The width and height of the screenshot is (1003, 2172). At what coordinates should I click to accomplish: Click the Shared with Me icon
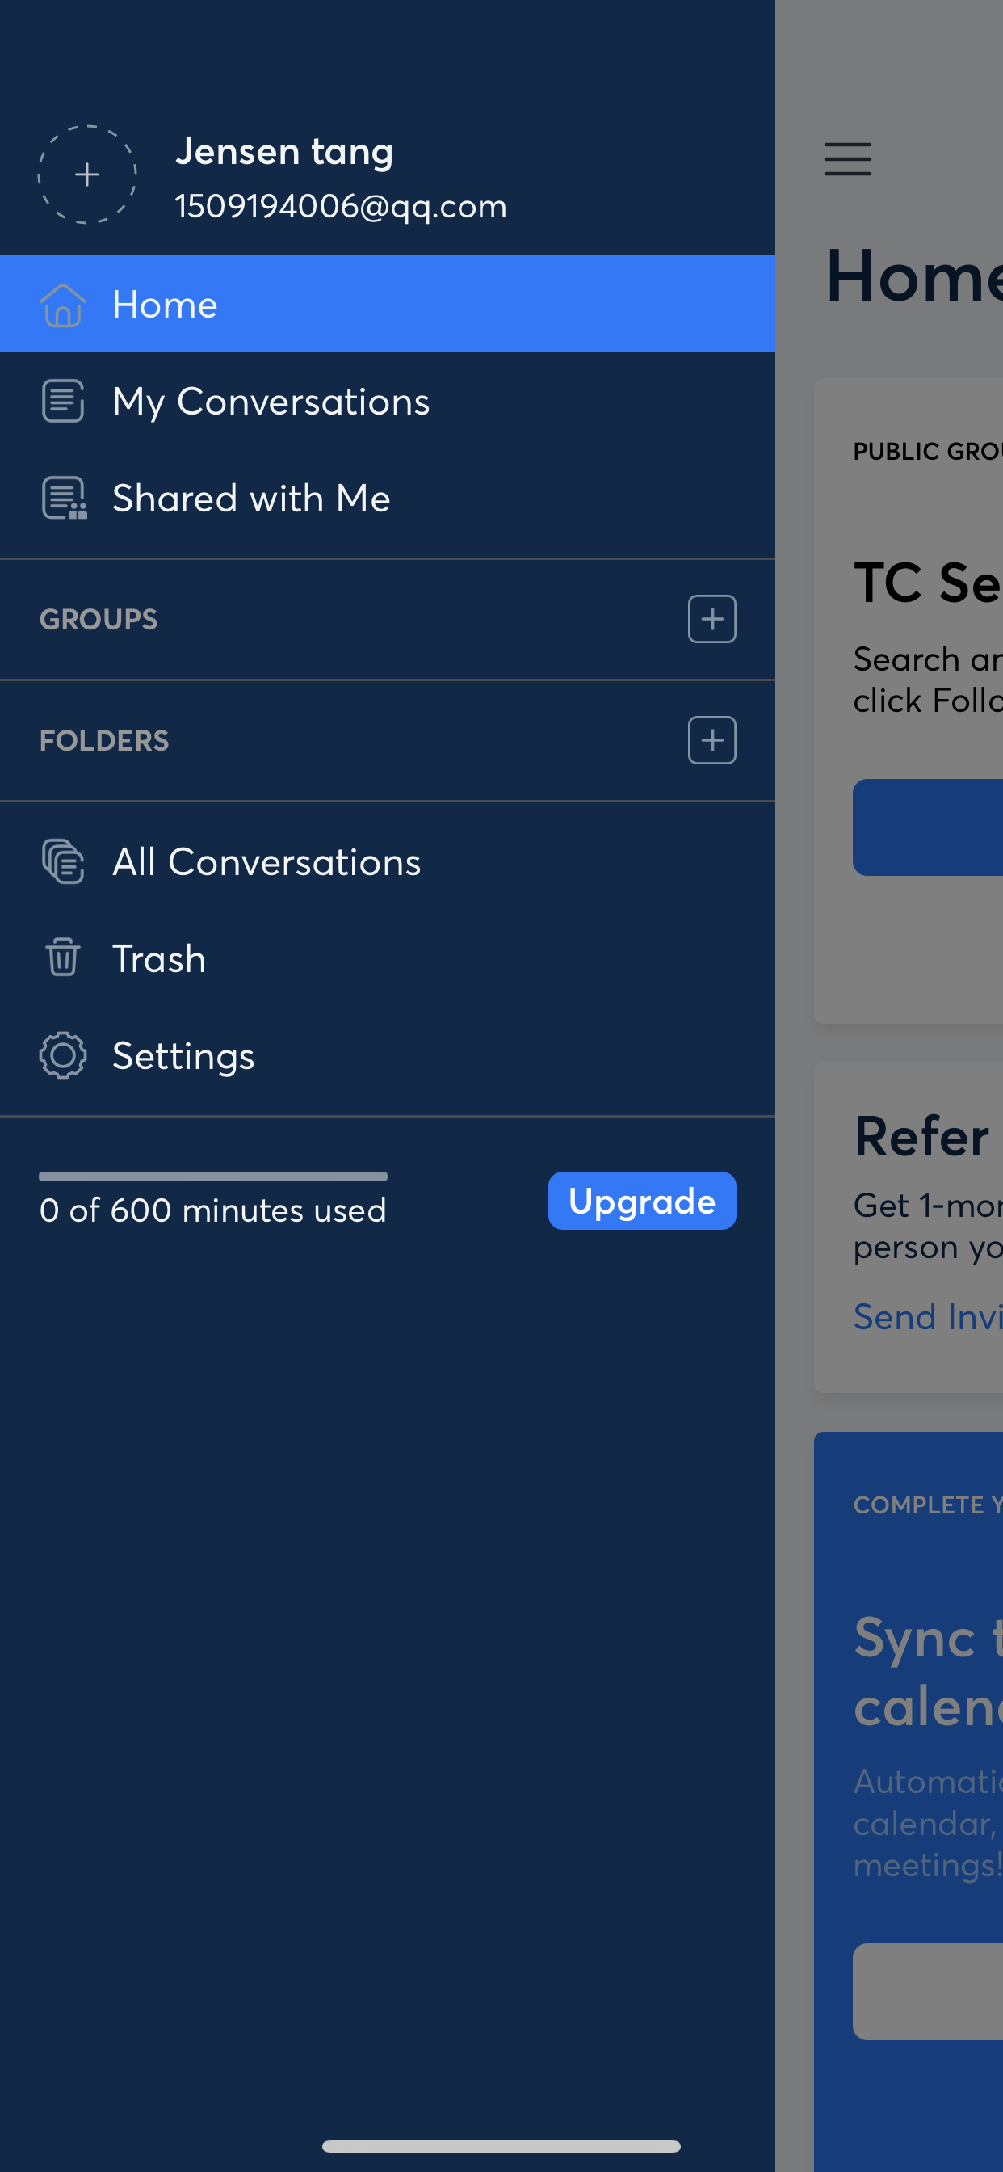click(x=65, y=499)
